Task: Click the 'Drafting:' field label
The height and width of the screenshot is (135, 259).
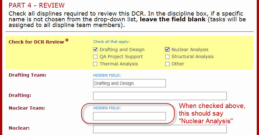Action: pos(20,95)
